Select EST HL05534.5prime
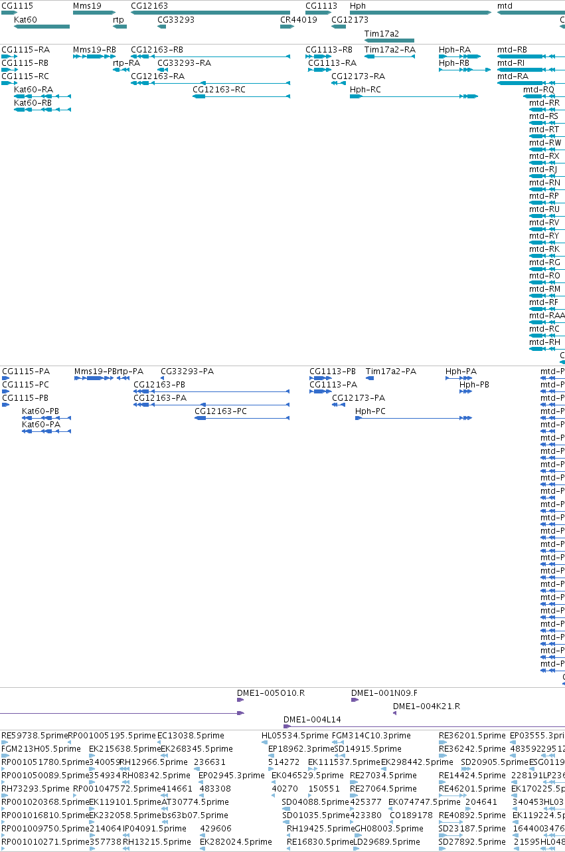The width and height of the screenshot is (565, 852). [x=295, y=736]
